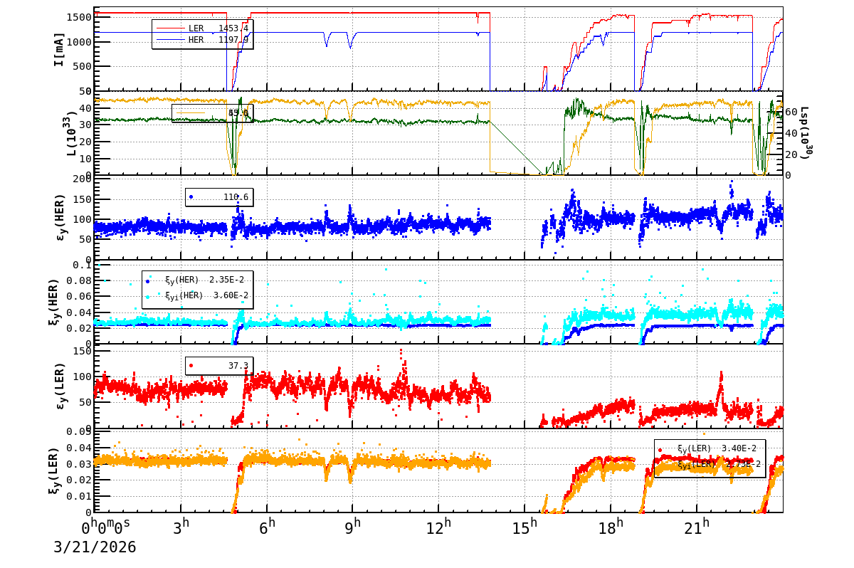Click the HER 1197.9 legend entry
Image resolution: width=854 pixels, height=568 pixels.
(202, 40)
